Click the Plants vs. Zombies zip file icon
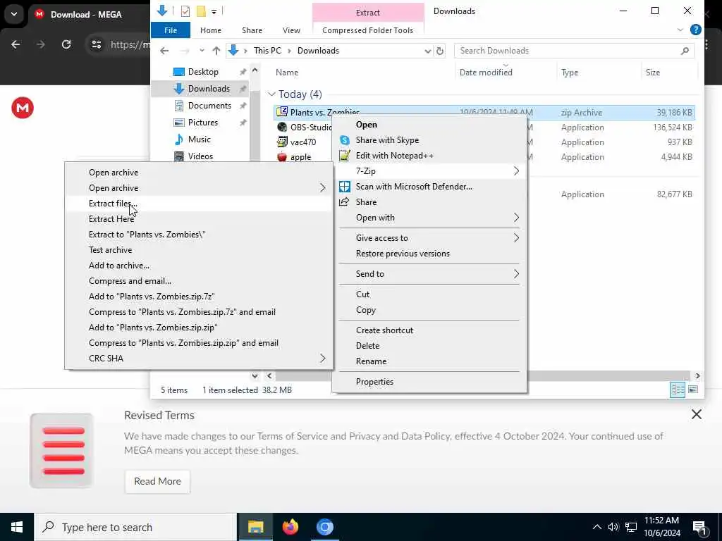Viewport: 722px width, 541px height. pos(282,112)
